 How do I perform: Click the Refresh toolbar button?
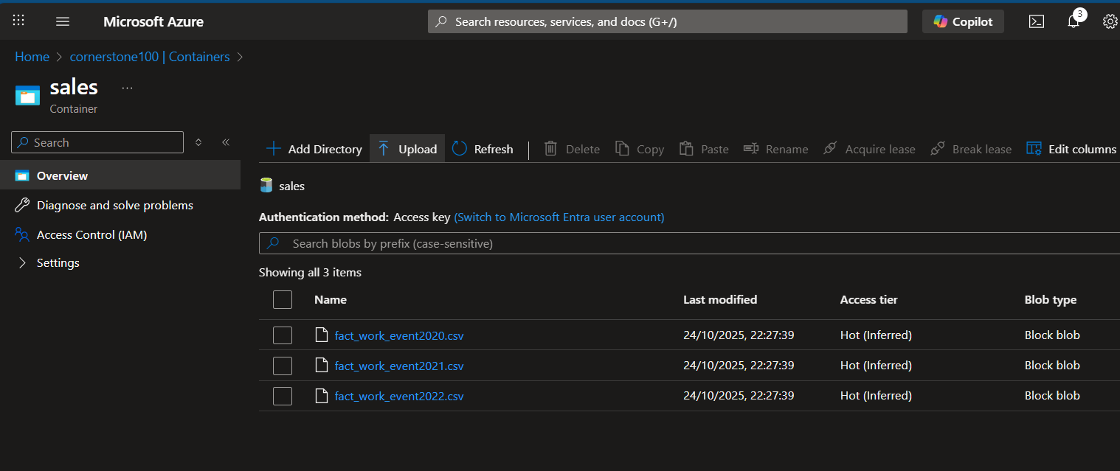point(483,149)
